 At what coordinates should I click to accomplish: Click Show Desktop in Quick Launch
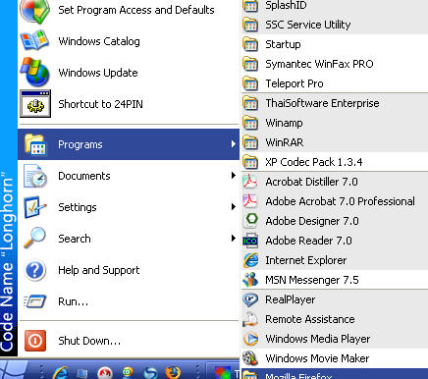click(x=82, y=373)
